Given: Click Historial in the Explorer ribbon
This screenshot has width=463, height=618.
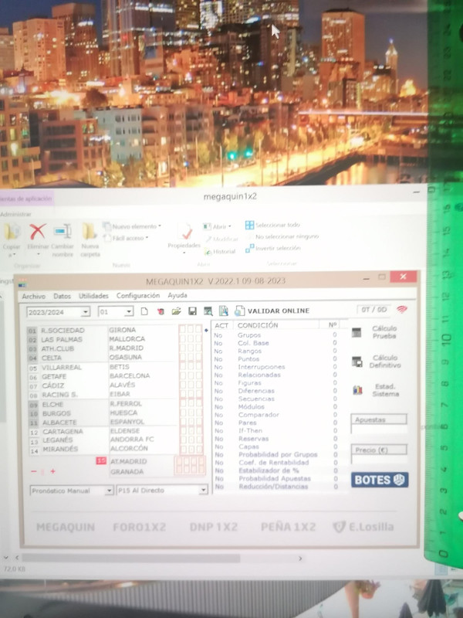Looking at the screenshot, I should [220, 252].
